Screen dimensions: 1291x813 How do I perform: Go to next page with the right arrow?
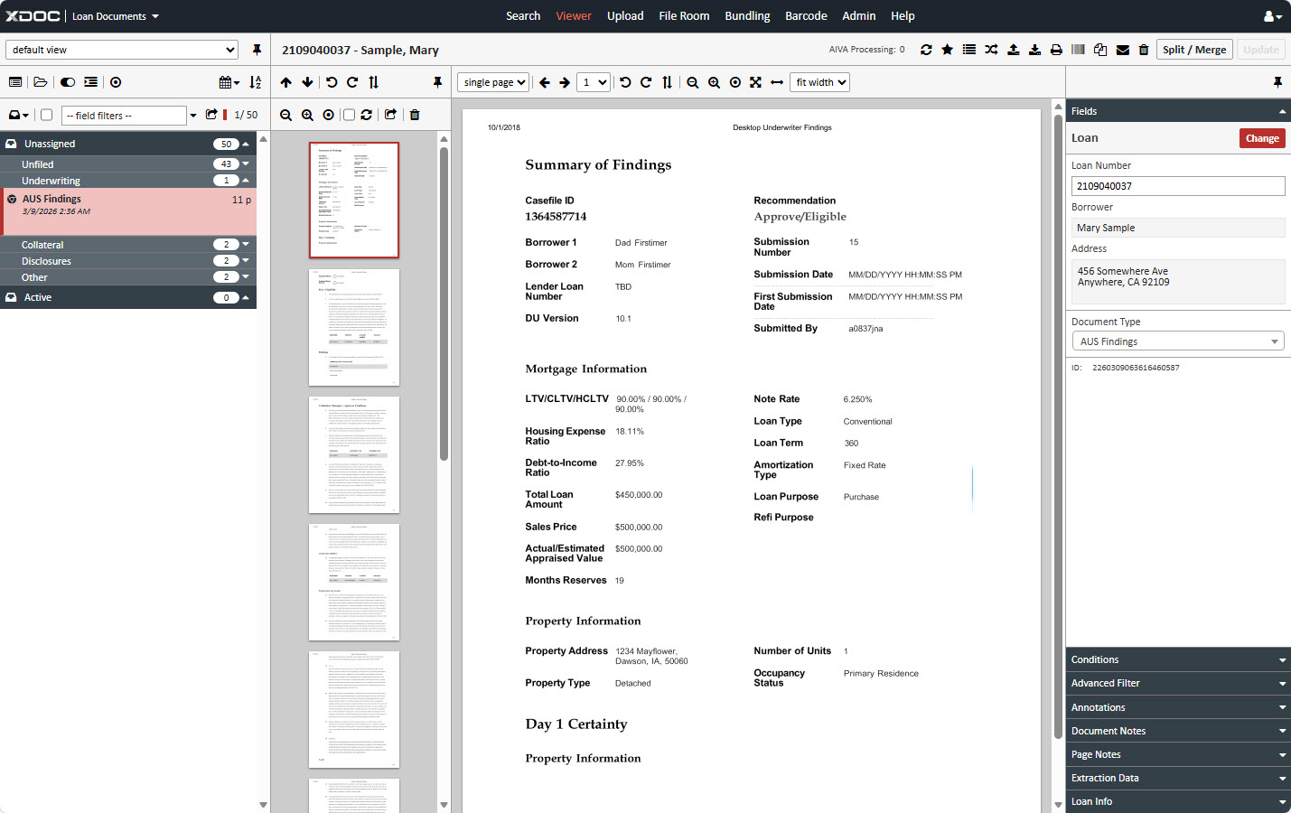click(x=565, y=82)
